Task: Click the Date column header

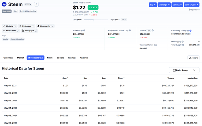Action: pyautogui.click(x=6, y=78)
